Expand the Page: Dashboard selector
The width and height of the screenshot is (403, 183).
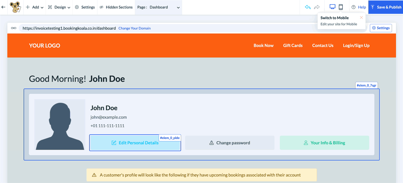pyautogui.click(x=159, y=7)
